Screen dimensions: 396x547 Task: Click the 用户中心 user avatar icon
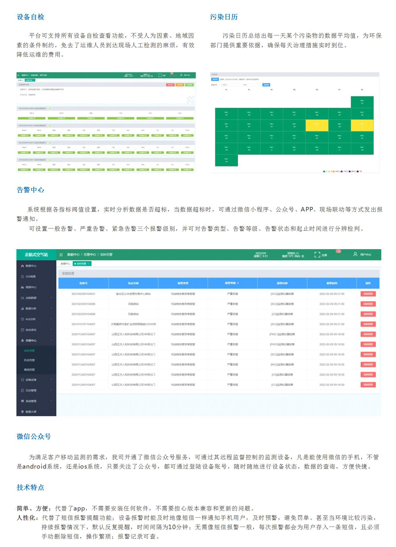coord(355,254)
